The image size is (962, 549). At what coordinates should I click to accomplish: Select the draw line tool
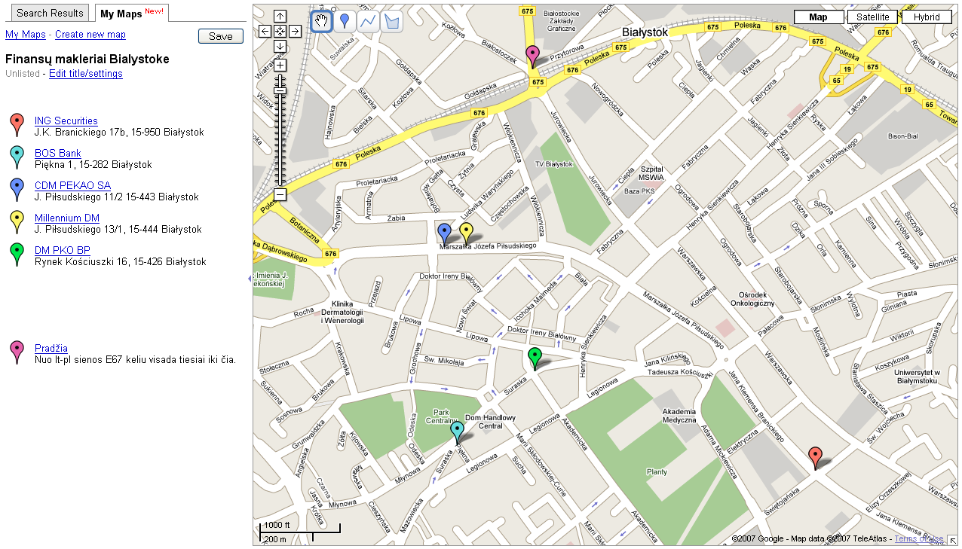point(368,22)
